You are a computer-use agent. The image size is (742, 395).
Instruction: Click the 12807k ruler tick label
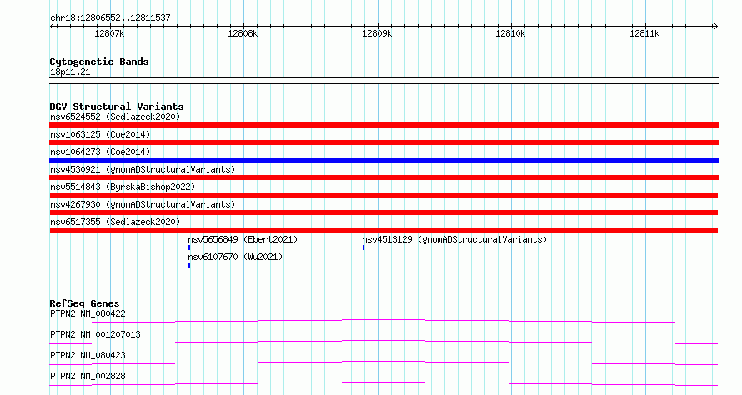click(x=109, y=33)
